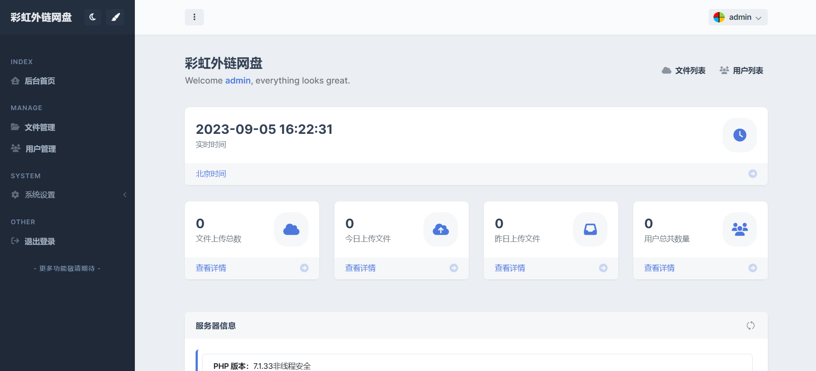
Task: Click cloud icon in 文件上传总数 card
Action: click(291, 229)
